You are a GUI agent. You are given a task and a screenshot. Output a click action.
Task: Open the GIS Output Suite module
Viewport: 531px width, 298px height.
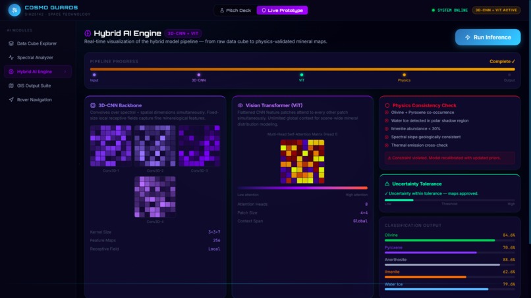click(38, 86)
